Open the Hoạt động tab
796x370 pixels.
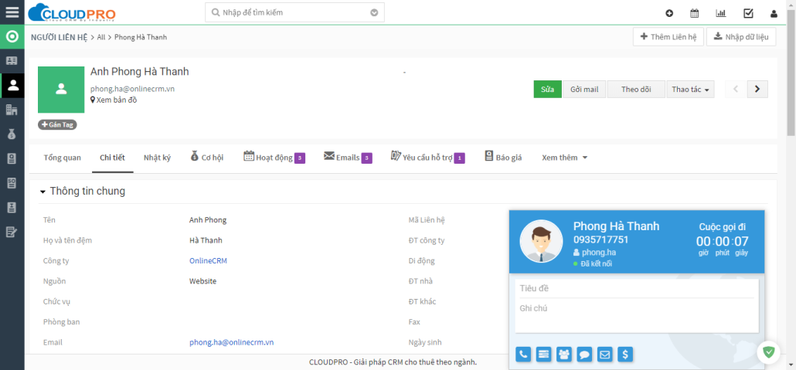point(274,158)
